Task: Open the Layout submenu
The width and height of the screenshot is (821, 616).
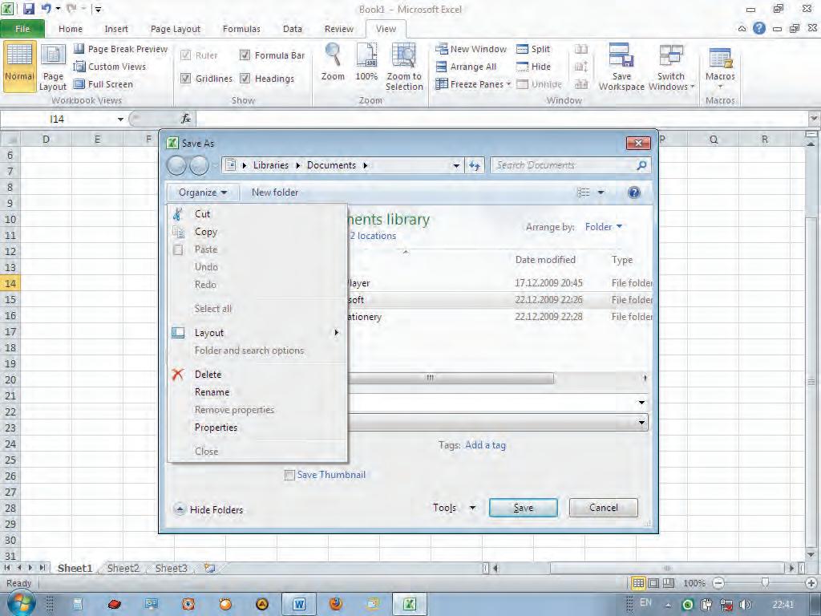Action: pyautogui.click(x=257, y=333)
